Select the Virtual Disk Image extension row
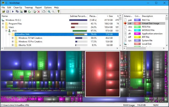 (144, 23)
